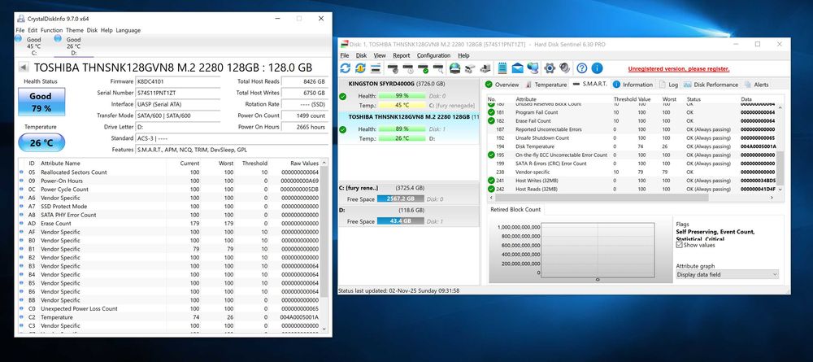The image size is (813, 362).
Task: Click green check beside TOSHIBA health
Action: pyautogui.click(x=343, y=129)
